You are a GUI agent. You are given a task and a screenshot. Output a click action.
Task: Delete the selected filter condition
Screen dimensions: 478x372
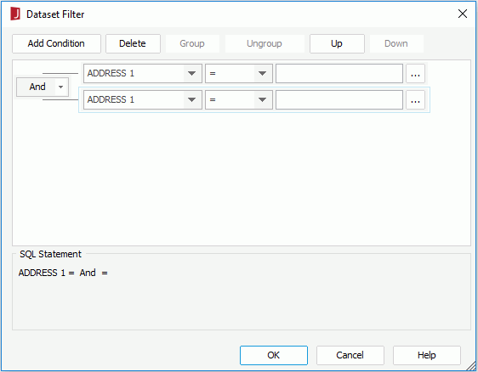tap(133, 43)
